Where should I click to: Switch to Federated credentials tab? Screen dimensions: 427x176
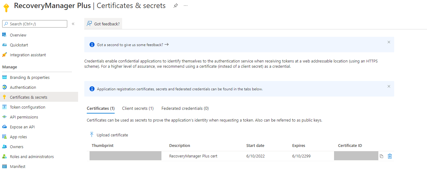tap(185, 108)
